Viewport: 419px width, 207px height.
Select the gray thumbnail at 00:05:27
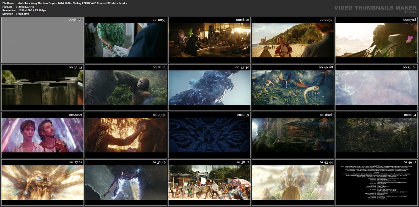(x=42, y=40)
